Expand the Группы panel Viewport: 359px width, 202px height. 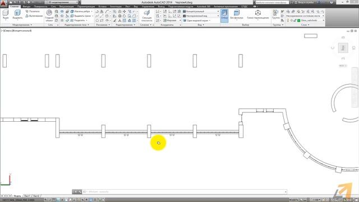pyautogui.click(x=278, y=25)
